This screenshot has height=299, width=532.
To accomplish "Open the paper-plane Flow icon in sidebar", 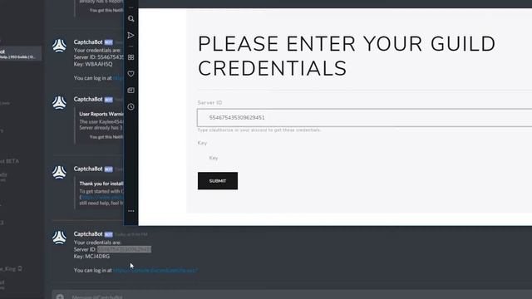I will click(x=131, y=35).
